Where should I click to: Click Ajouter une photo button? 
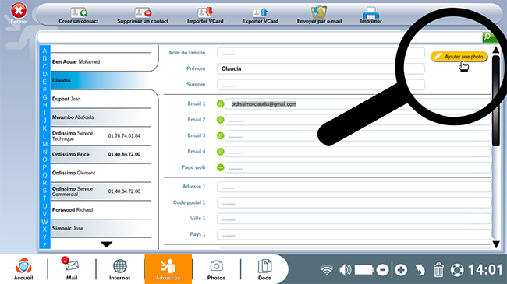pyautogui.click(x=459, y=57)
